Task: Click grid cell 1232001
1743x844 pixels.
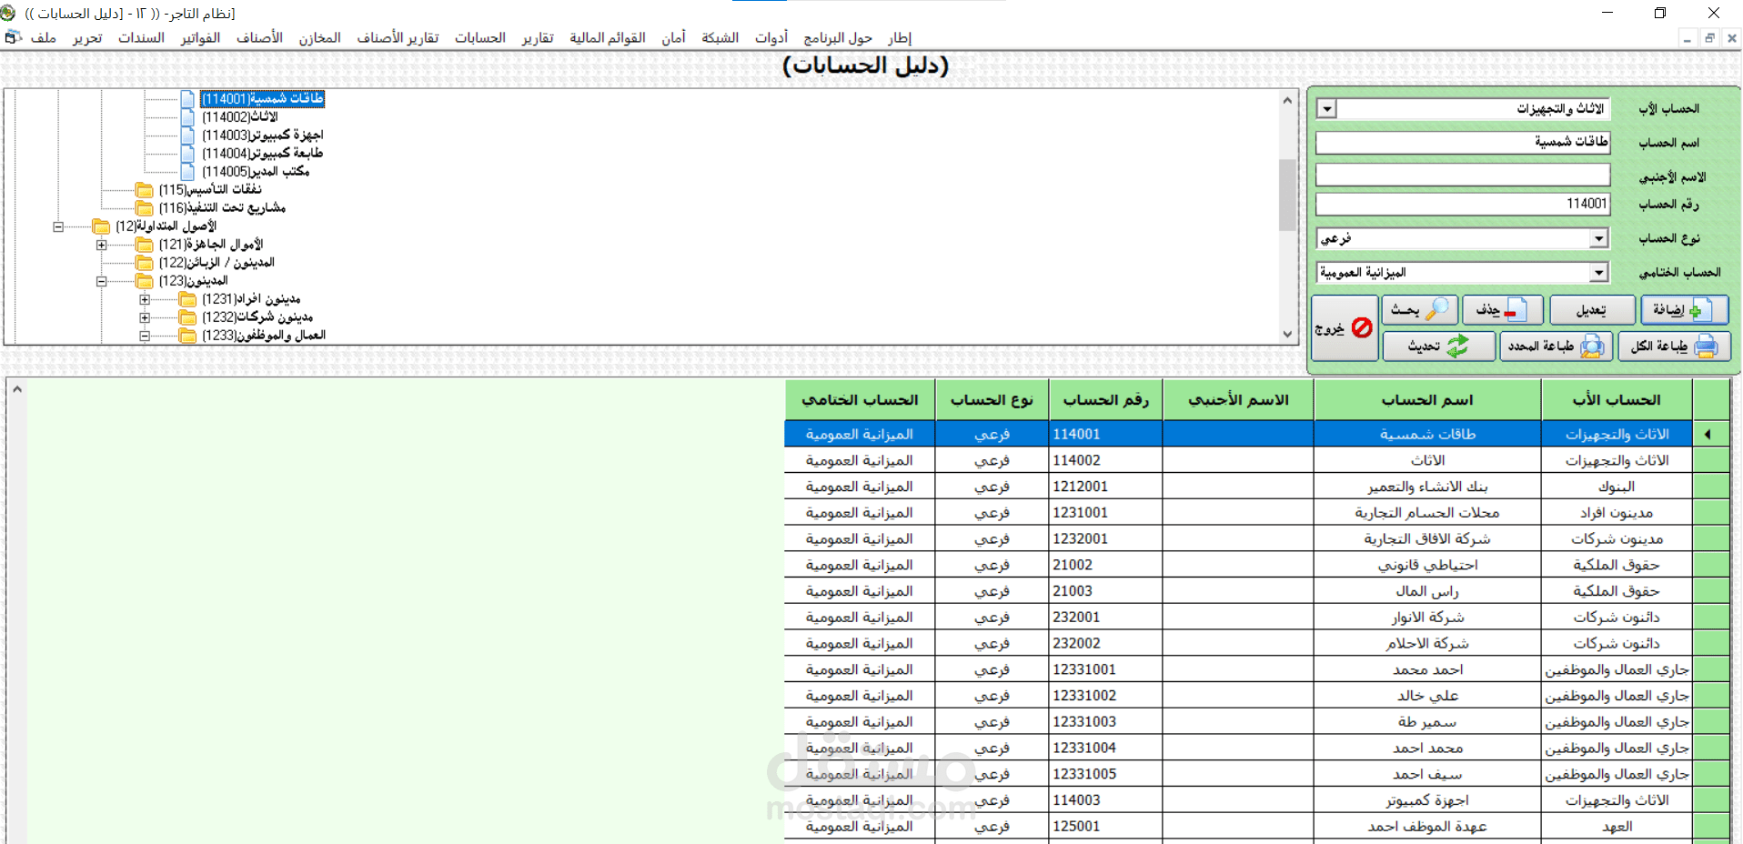Action: point(1105,539)
